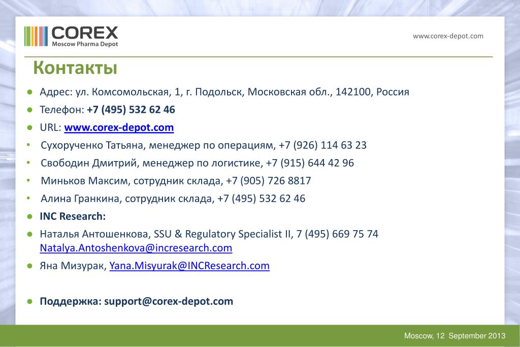This screenshot has width=520, height=347.
Task: Click the Natalya.Antoshenkova@incresearch.com email link
Action: point(136,248)
